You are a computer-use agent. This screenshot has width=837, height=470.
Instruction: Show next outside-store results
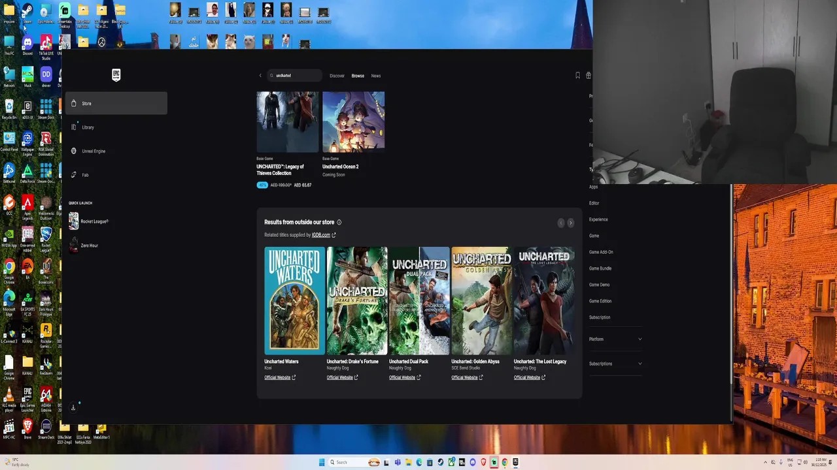[570, 223]
